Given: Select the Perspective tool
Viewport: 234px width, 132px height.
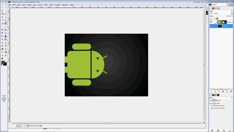Looking at the screenshot, I should click(x=5, y=33).
